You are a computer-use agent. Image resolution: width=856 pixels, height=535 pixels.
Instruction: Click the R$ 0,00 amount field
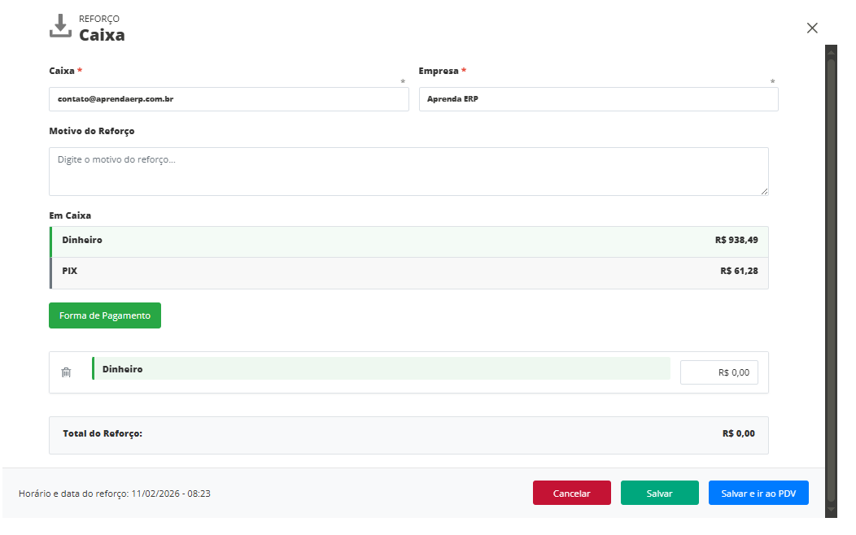click(x=718, y=372)
